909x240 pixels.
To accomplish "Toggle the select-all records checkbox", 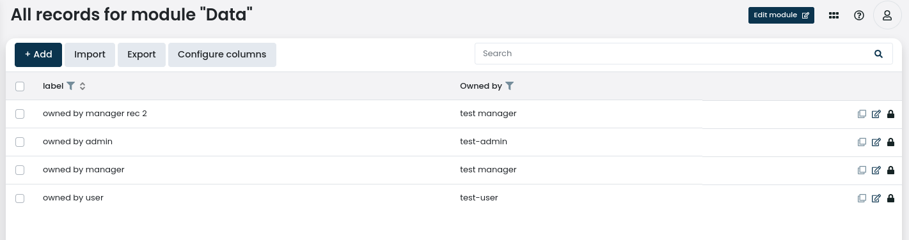I will pyautogui.click(x=20, y=86).
